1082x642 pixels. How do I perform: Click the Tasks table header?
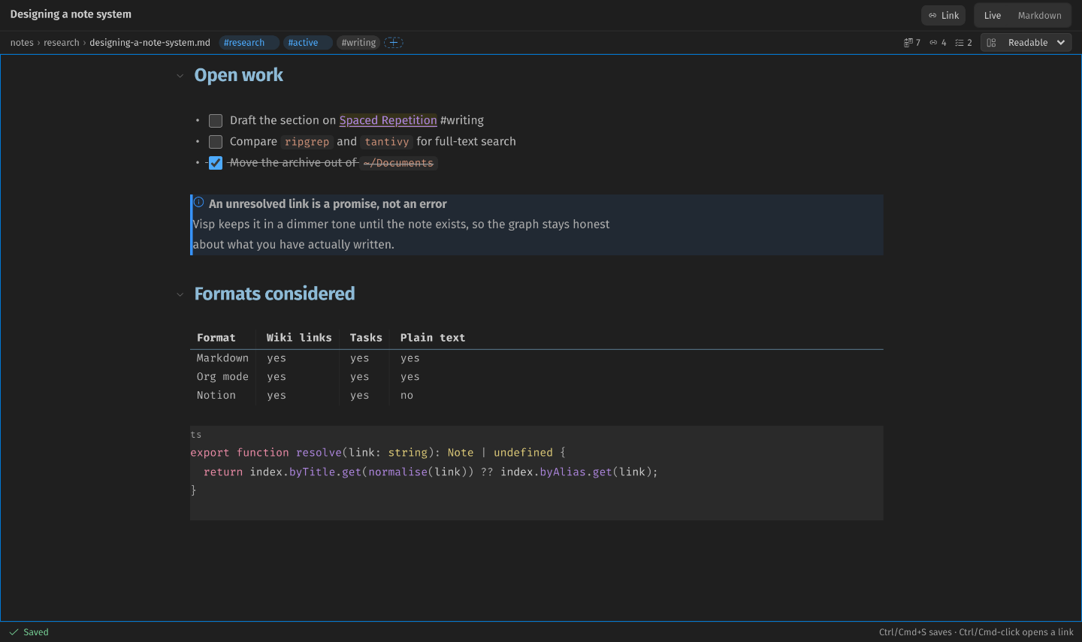366,338
